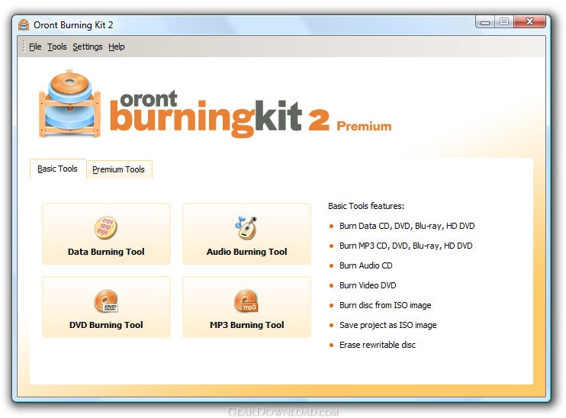
Task: Click the 'Oront Burning Kit 2' window title
Action: pyautogui.click(x=73, y=25)
